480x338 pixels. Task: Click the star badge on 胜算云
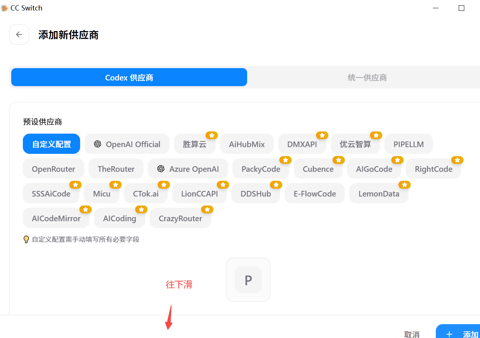pyautogui.click(x=212, y=135)
